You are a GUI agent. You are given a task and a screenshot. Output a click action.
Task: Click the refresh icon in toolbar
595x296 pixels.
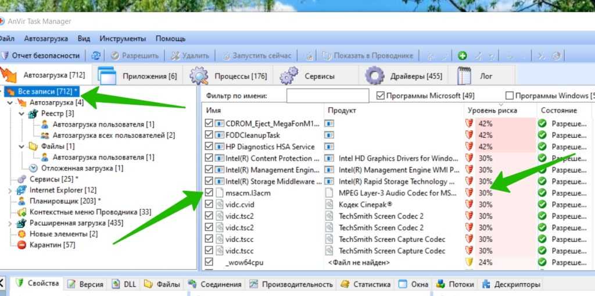click(x=96, y=55)
